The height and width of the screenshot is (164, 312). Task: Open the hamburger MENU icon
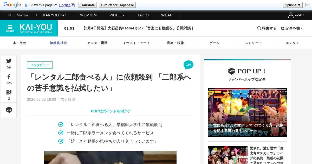[x=10, y=28]
